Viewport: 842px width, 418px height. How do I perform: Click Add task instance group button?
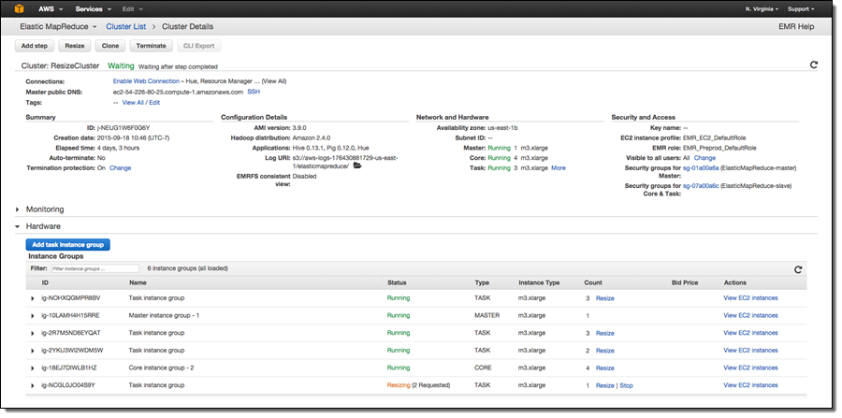pyautogui.click(x=67, y=244)
